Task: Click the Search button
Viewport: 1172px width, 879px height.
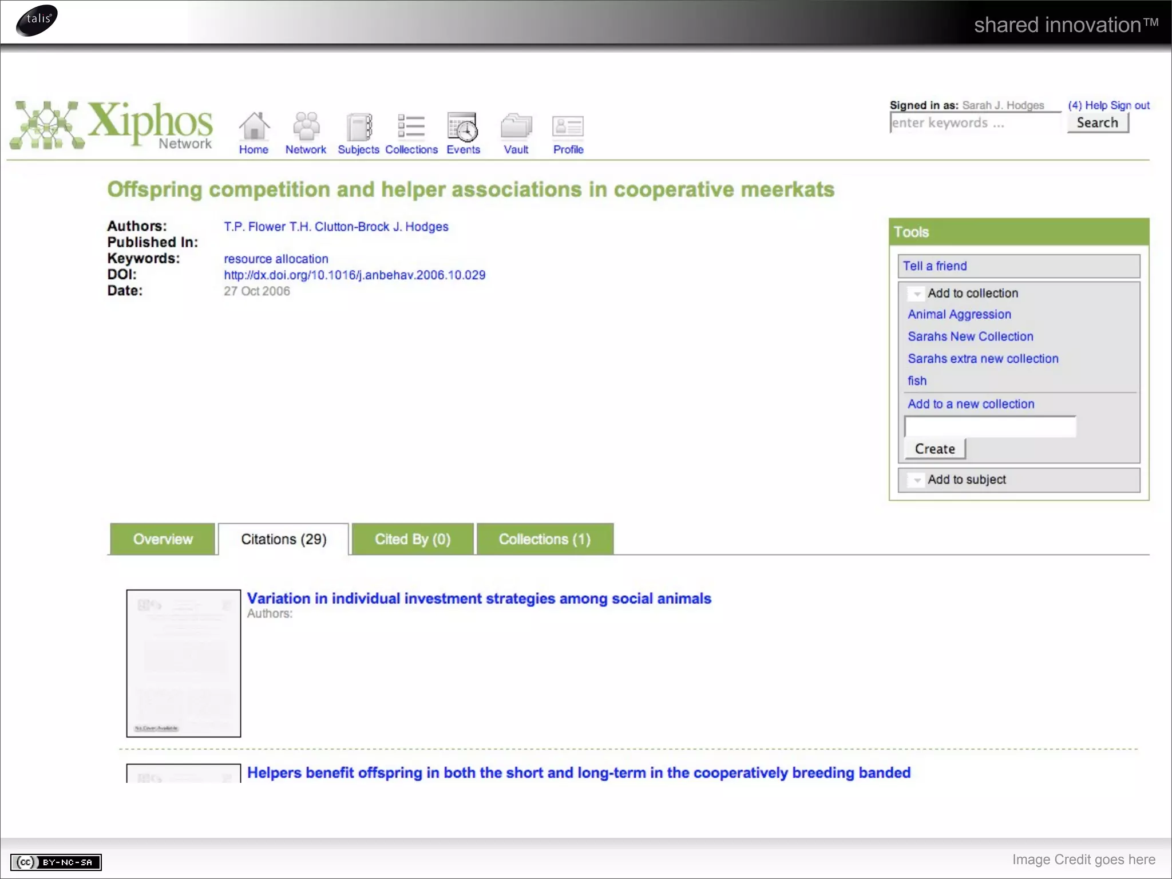Action: [x=1098, y=122]
